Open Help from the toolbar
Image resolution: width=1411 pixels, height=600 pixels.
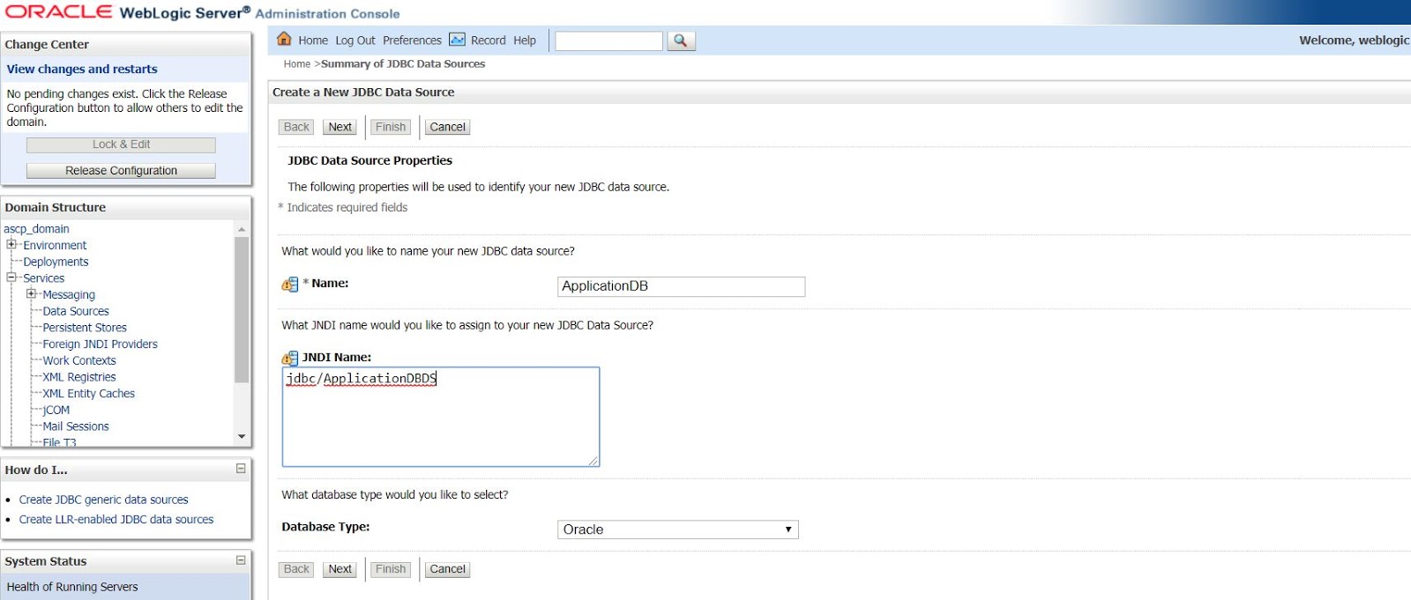pyautogui.click(x=525, y=41)
